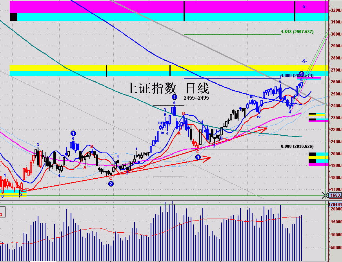The width and height of the screenshot is (342, 262).
Task: Select the red C label above circled 4
Action: [198, 152]
